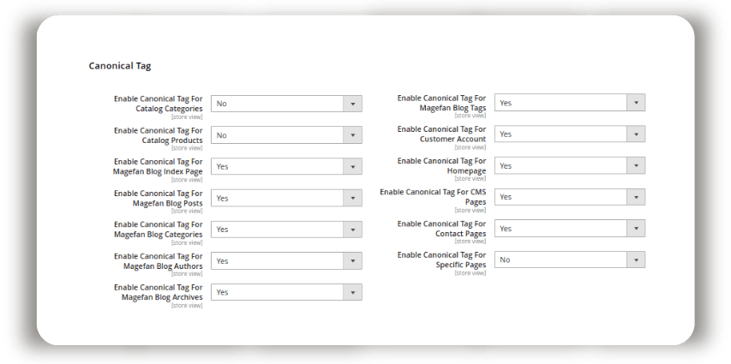Open the Catalog Categories canonical tag dropdown
The image size is (731, 364).
click(x=286, y=104)
